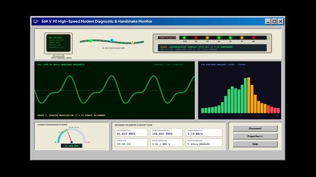The width and height of the screenshot is (316, 177).
Task: Open Properties >> button
Action: [x=255, y=136]
